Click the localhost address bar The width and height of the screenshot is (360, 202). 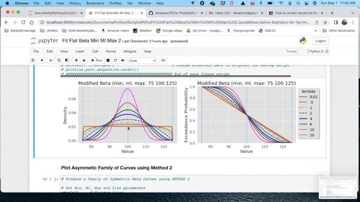point(178,22)
